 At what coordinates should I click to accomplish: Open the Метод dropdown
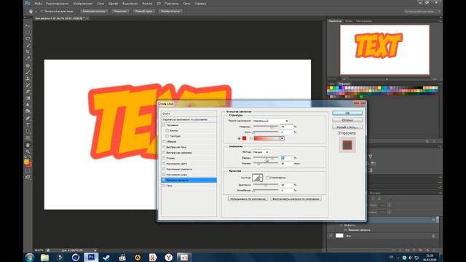(x=261, y=152)
